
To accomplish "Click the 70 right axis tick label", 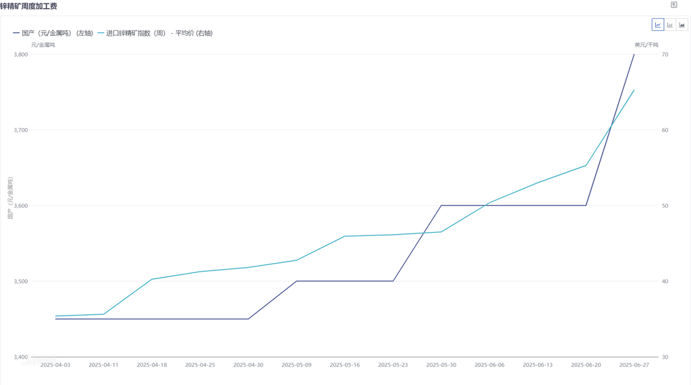I will click(x=665, y=55).
